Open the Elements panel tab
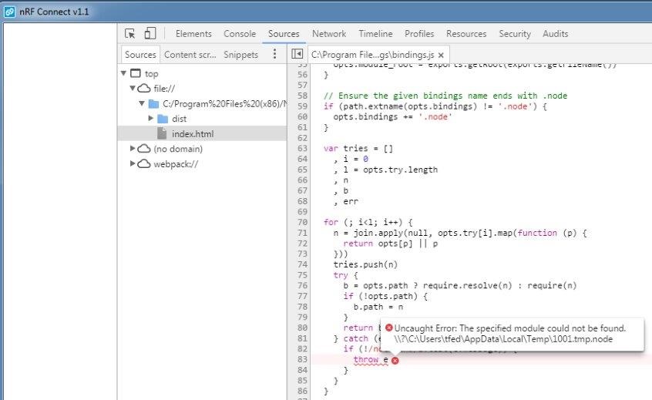The width and height of the screenshot is (652, 400). [193, 34]
